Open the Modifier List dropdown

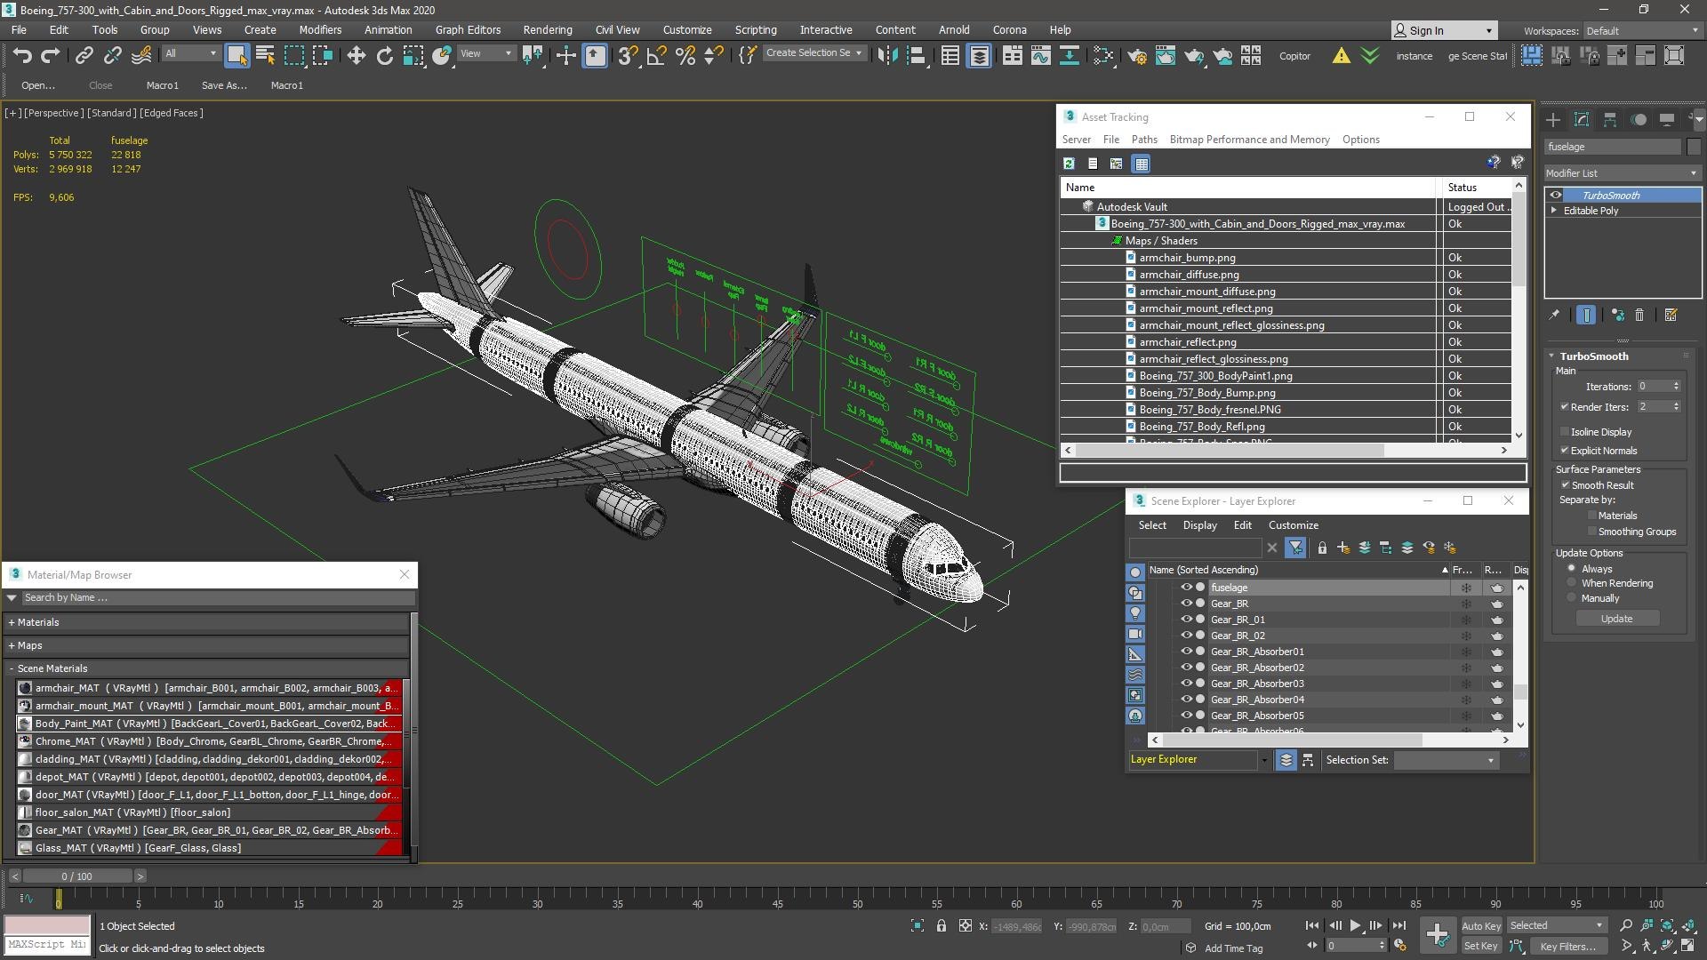tap(1623, 173)
